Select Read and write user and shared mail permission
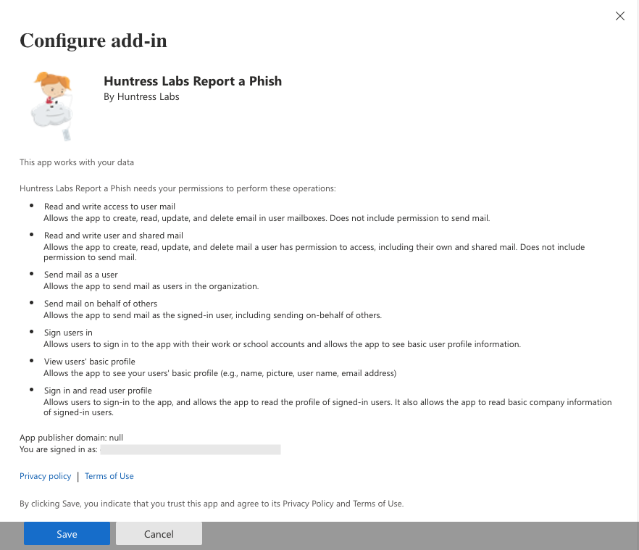639x550 pixels. 114,236
